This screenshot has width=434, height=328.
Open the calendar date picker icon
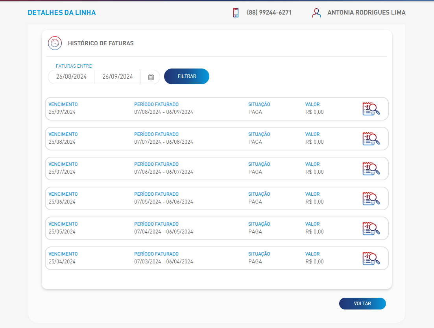151,77
